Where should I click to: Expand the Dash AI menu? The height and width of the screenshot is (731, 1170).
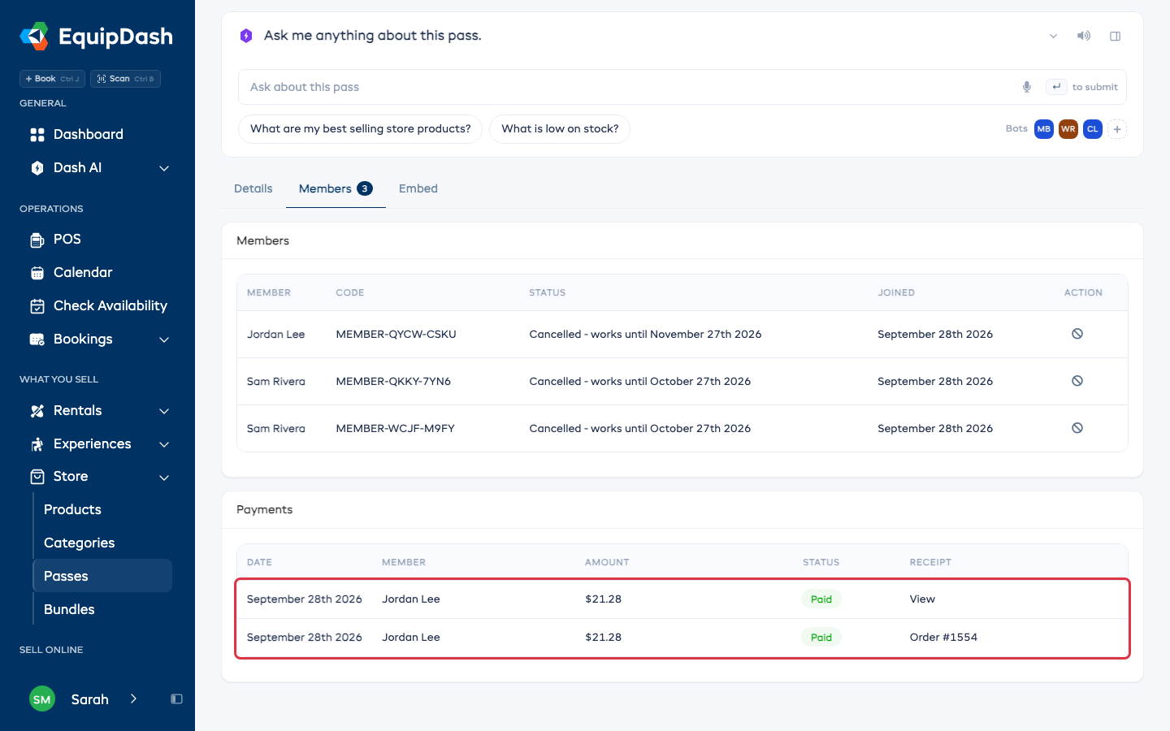pyautogui.click(x=164, y=168)
